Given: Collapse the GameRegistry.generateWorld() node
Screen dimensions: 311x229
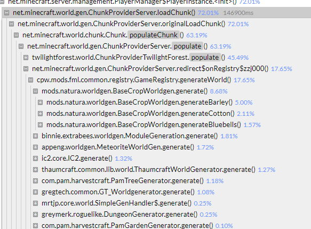Looking at the screenshot, I should [30, 80].
